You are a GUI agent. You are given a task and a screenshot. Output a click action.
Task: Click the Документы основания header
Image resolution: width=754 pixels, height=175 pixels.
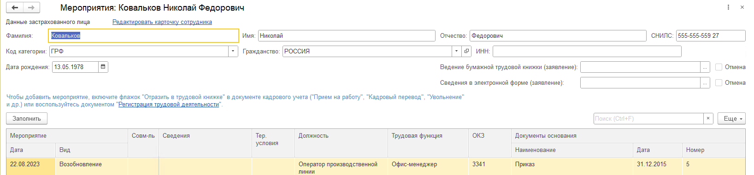point(628,136)
